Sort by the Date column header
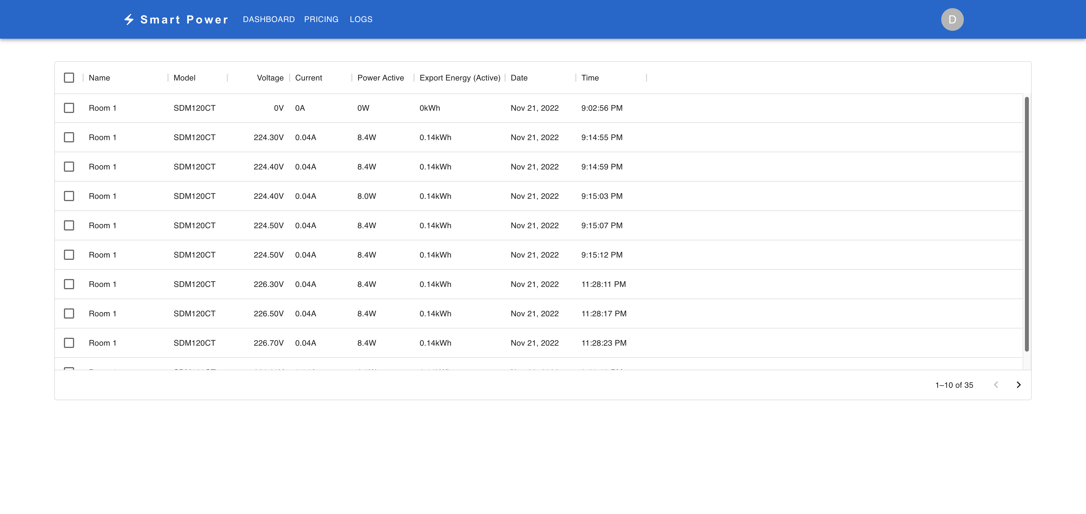Image resolution: width=1086 pixels, height=514 pixels. point(519,78)
